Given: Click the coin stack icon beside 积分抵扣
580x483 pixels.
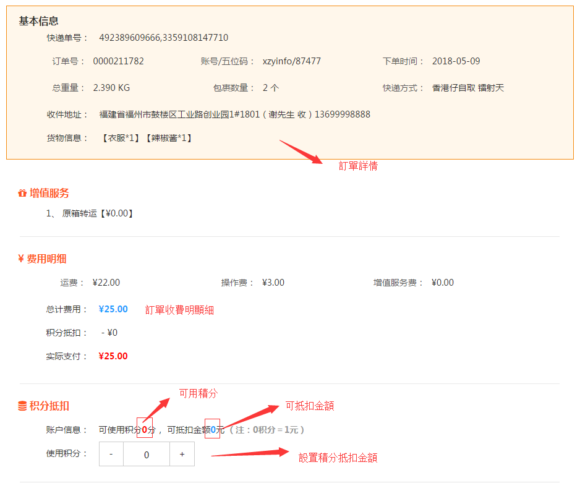Looking at the screenshot, I should (22, 406).
